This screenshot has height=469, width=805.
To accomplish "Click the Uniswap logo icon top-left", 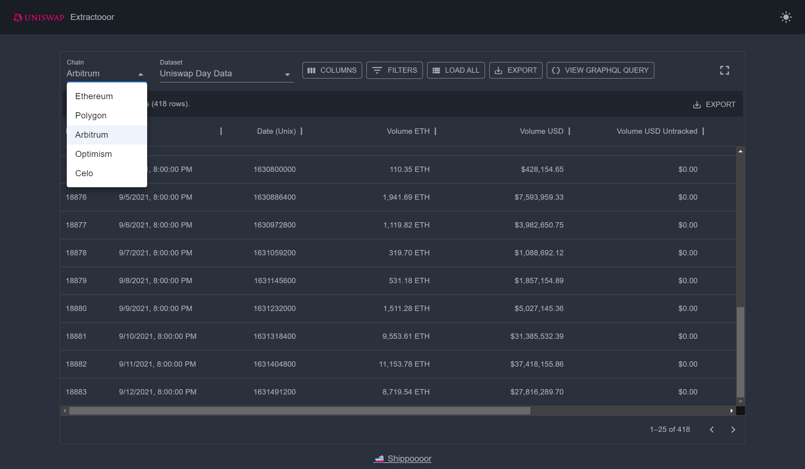I will (18, 17).
